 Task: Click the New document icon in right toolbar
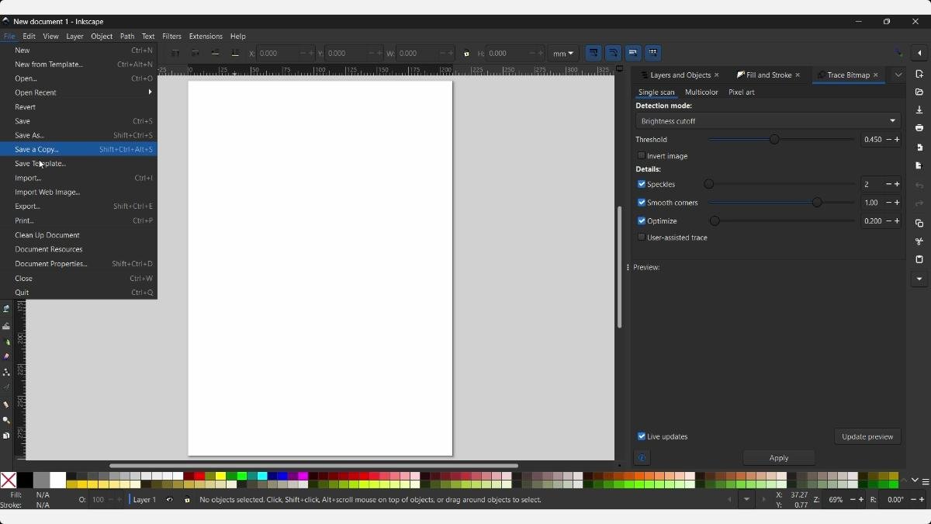pos(919,74)
